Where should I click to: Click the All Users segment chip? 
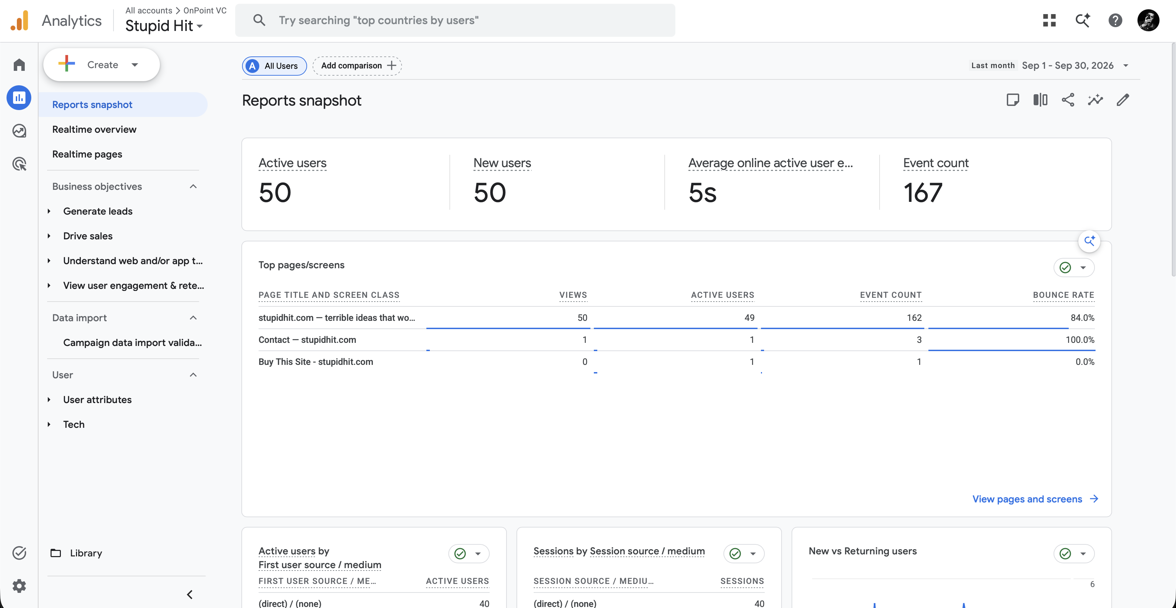(x=274, y=66)
